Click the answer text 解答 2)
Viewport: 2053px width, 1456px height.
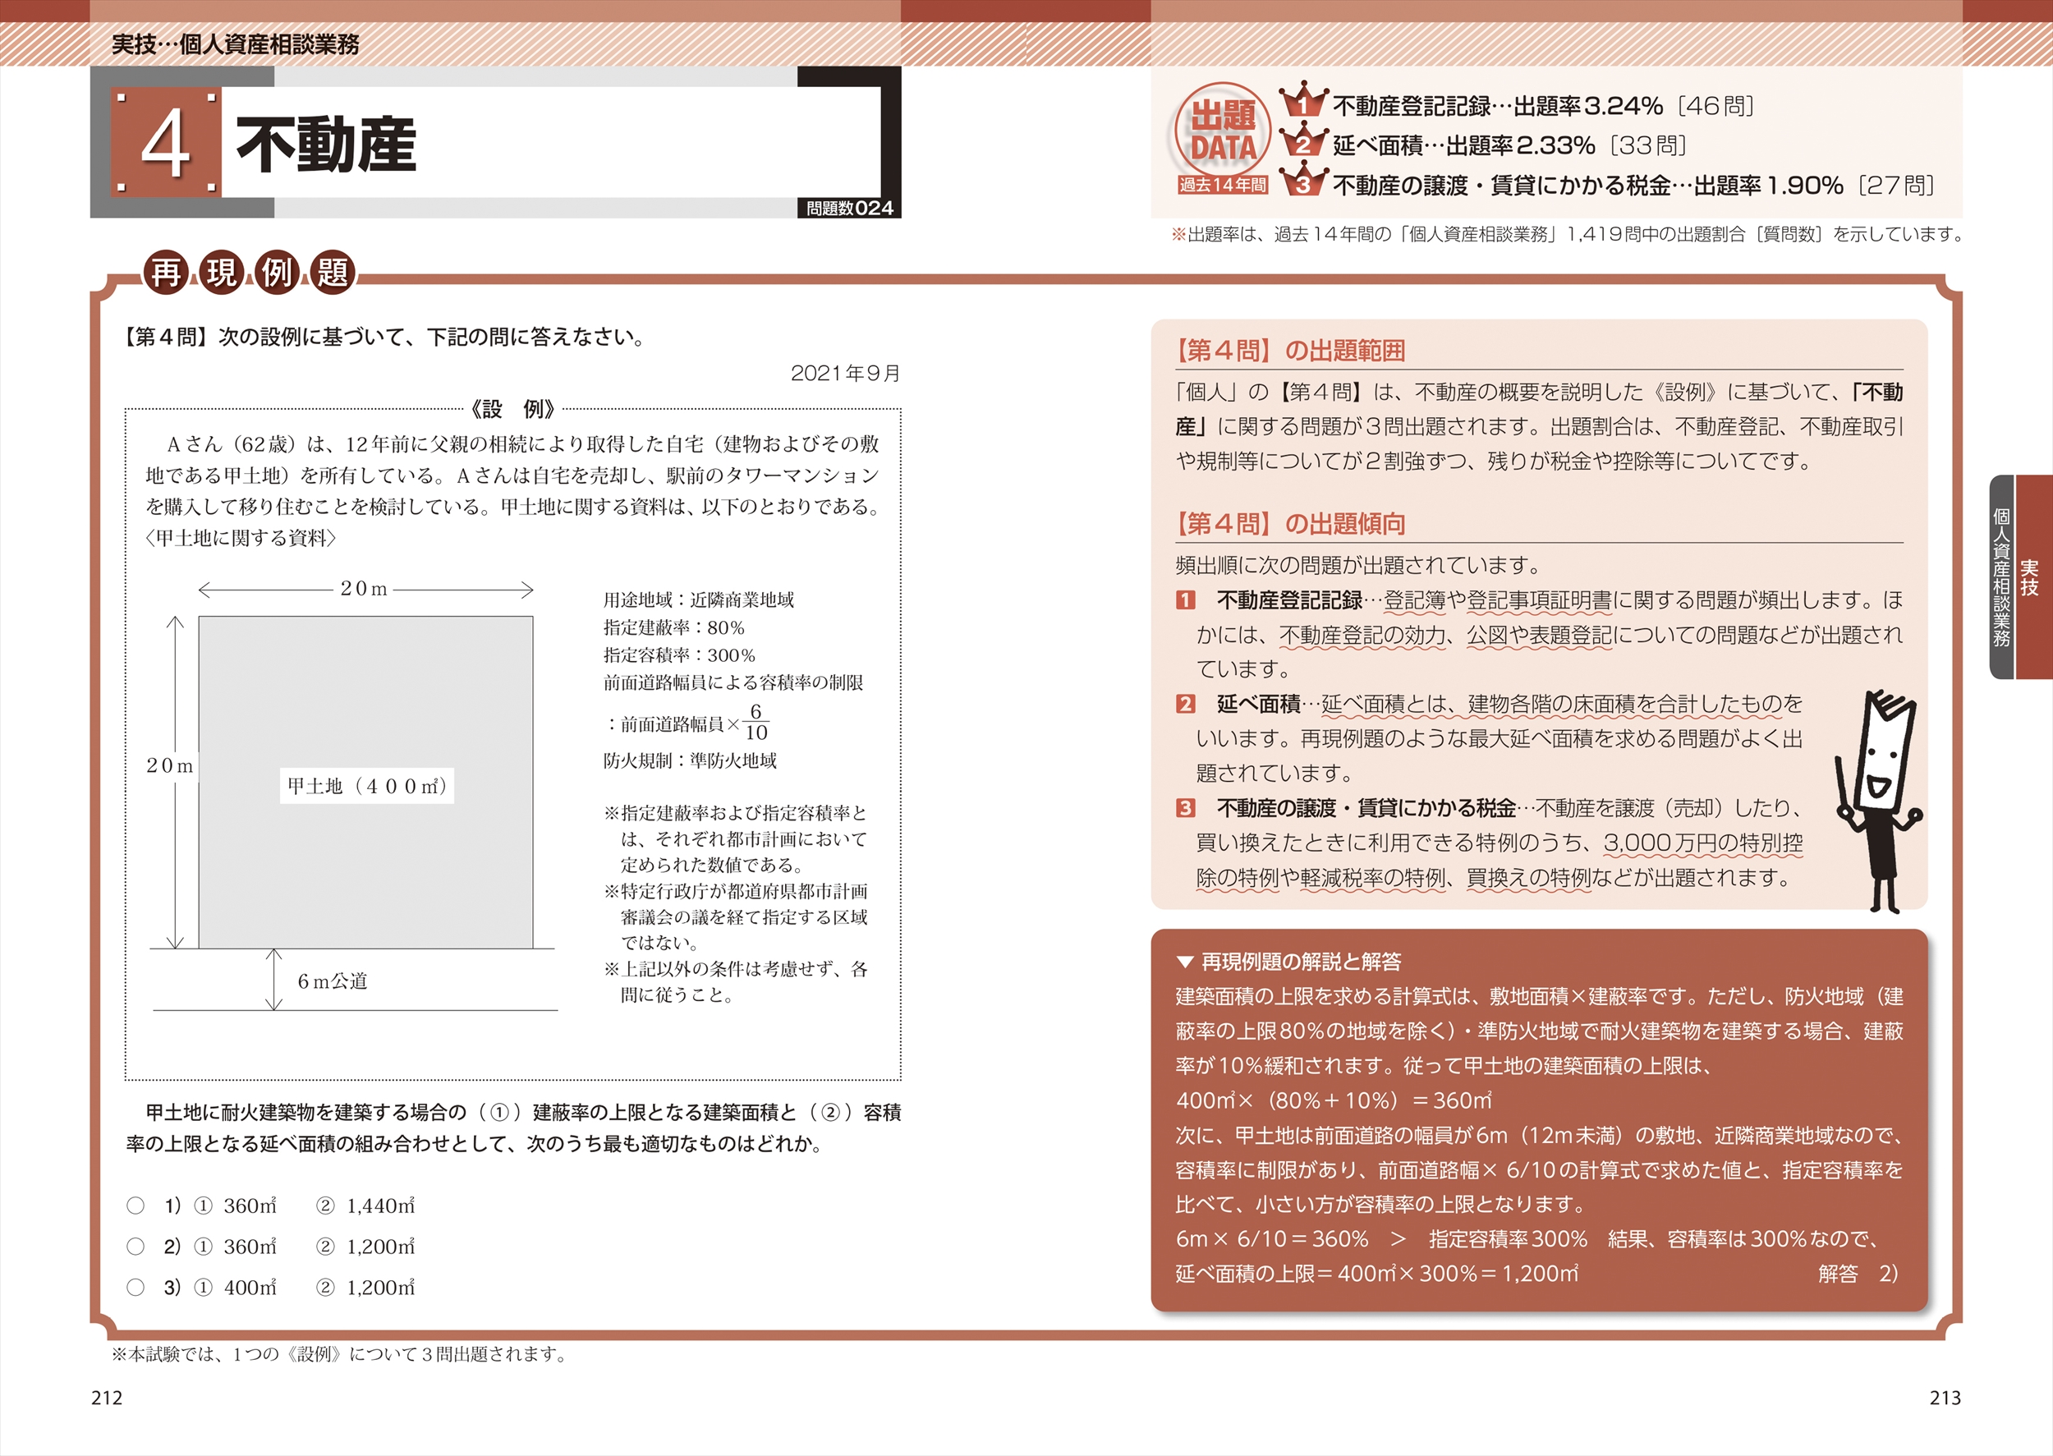(1858, 1273)
